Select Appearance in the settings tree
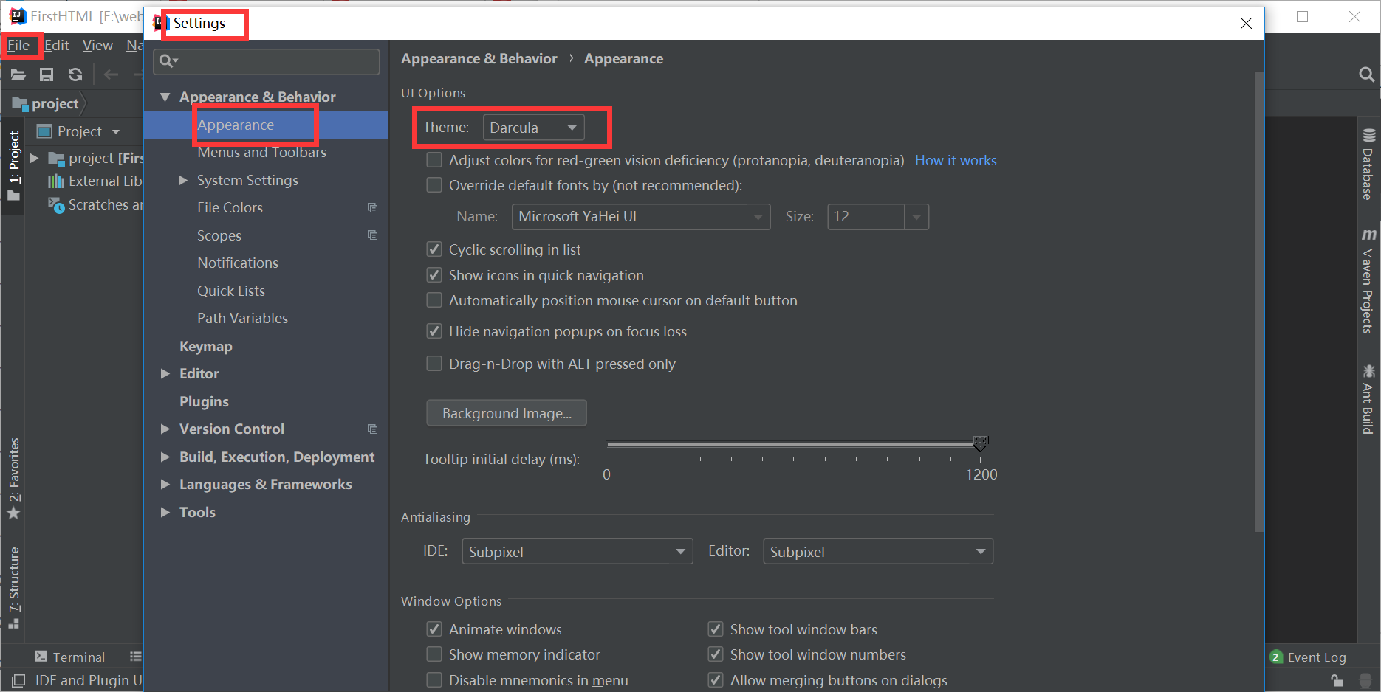 tap(235, 125)
